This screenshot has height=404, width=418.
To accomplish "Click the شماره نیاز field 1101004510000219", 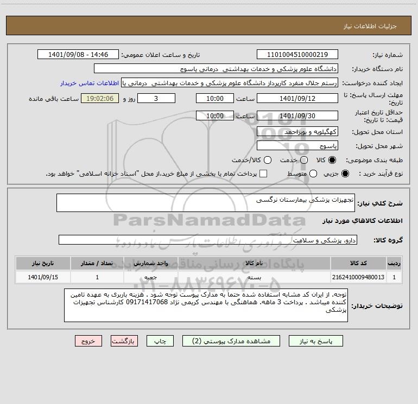I will pos(297,54).
